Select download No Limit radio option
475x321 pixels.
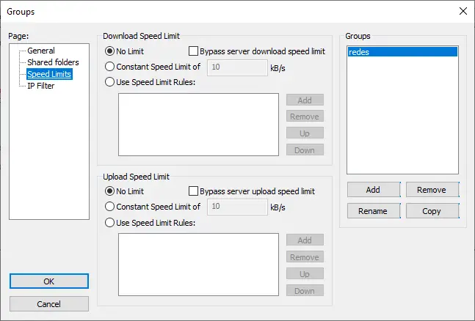110,51
